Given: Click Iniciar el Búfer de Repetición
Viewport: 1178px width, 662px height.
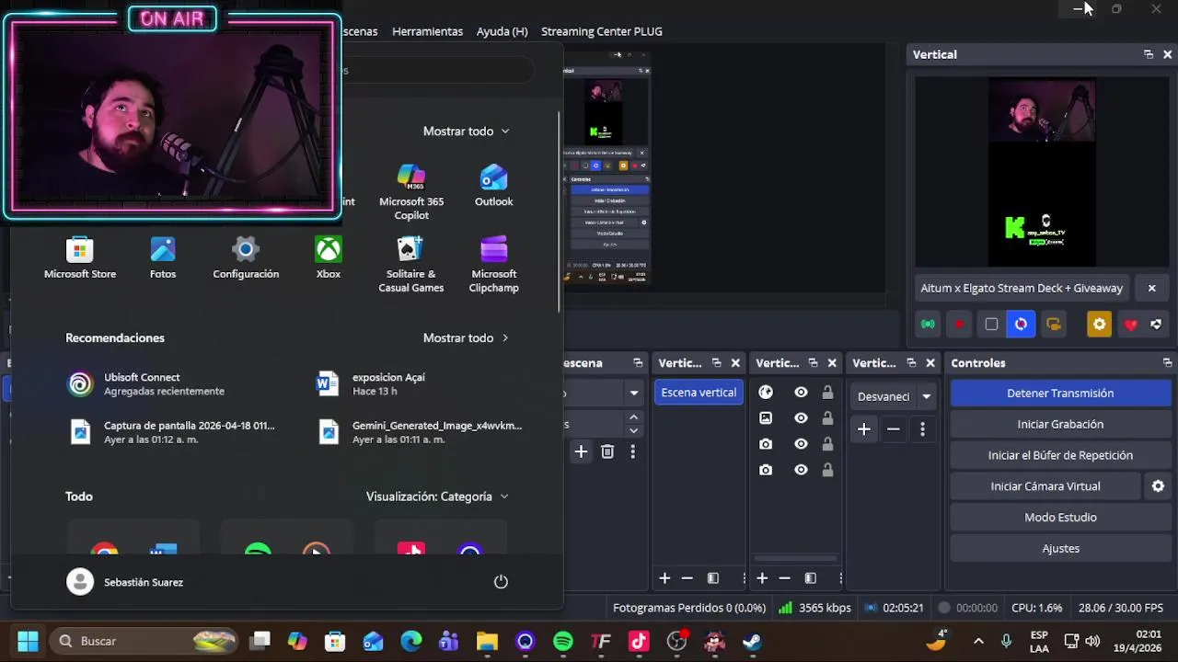Looking at the screenshot, I should [x=1060, y=455].
